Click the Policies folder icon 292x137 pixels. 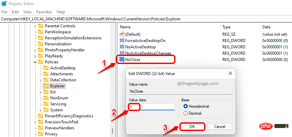point(40,62)
